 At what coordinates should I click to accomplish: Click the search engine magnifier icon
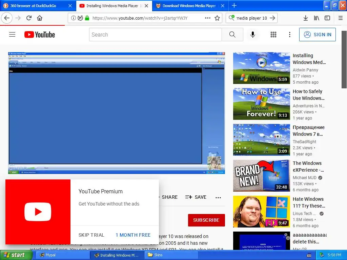click(x=231, y=18)
